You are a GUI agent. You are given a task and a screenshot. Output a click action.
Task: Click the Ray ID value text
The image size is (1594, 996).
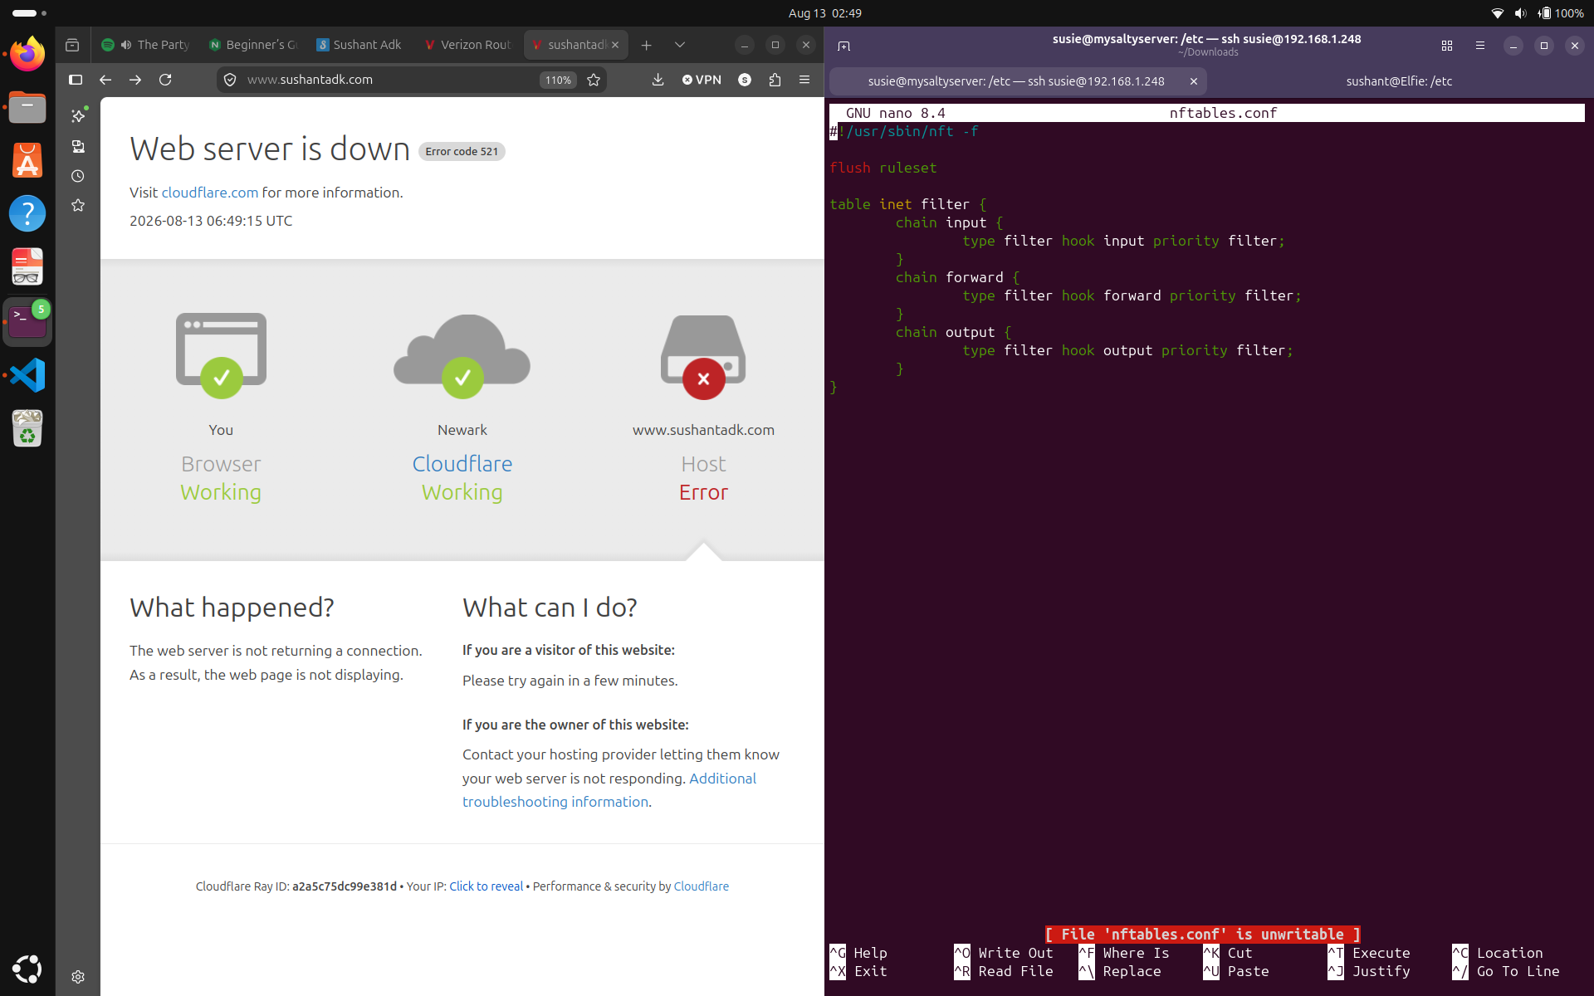pyautogui.click(x=345, y=886)
